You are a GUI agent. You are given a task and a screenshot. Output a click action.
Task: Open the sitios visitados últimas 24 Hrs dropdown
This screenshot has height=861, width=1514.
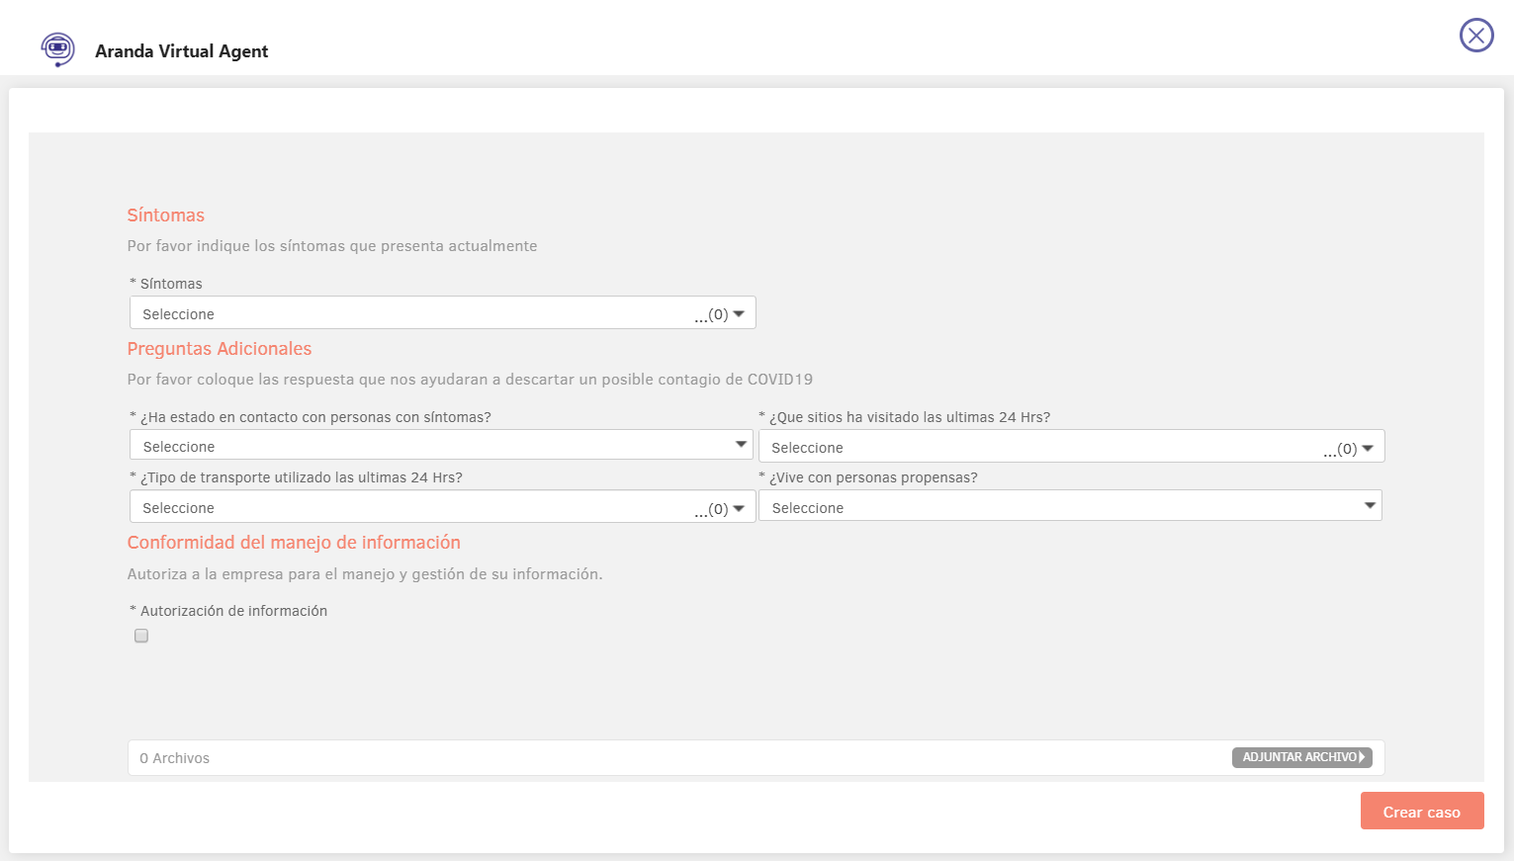pos(1071,447)
